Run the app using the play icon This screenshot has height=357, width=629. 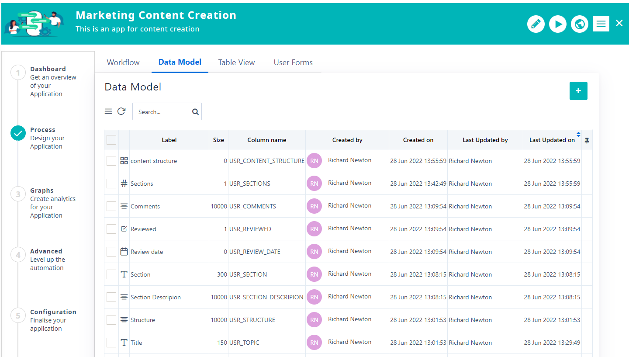tap(558, 24)
